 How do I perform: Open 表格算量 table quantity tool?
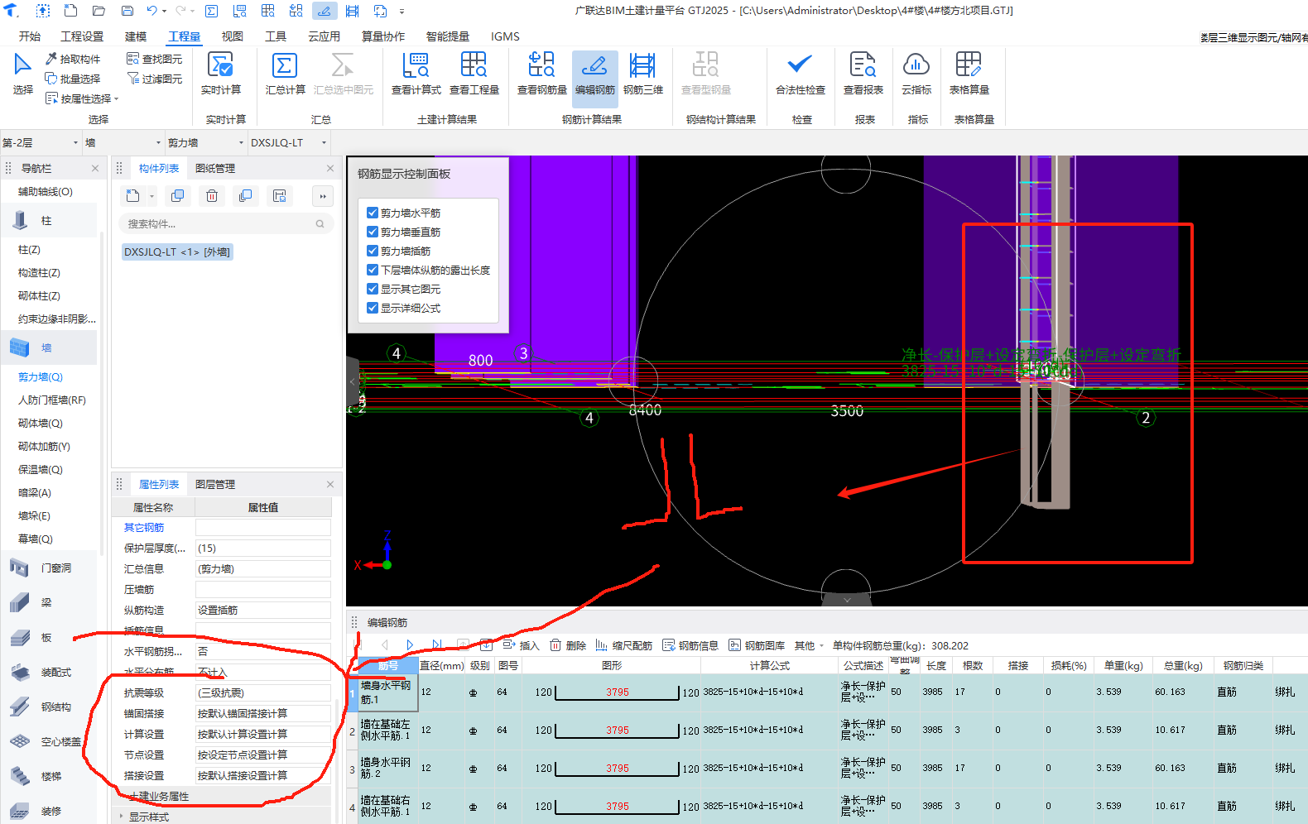tap(969, 73)
